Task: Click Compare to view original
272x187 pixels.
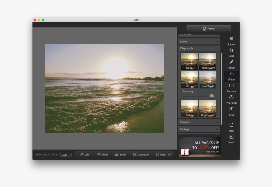Action: 141,154
